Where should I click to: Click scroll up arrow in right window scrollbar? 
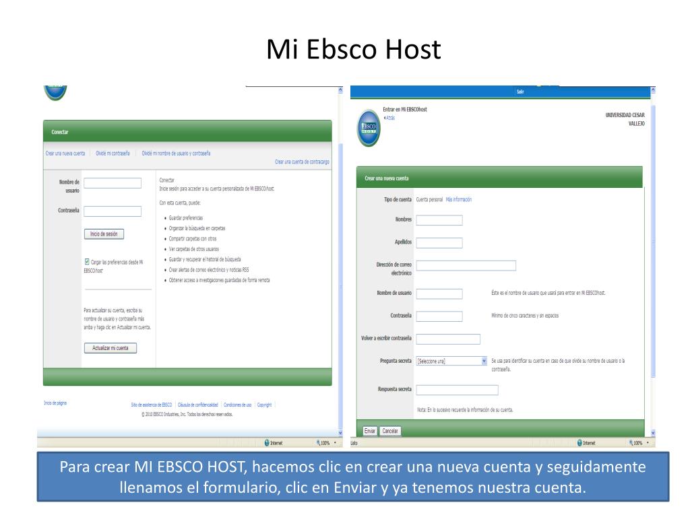[x=653, y=90]
